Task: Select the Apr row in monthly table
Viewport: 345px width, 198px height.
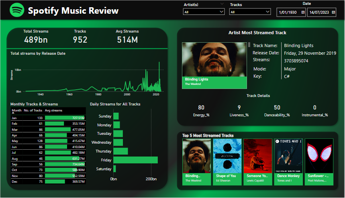Action: click(48, 135)
